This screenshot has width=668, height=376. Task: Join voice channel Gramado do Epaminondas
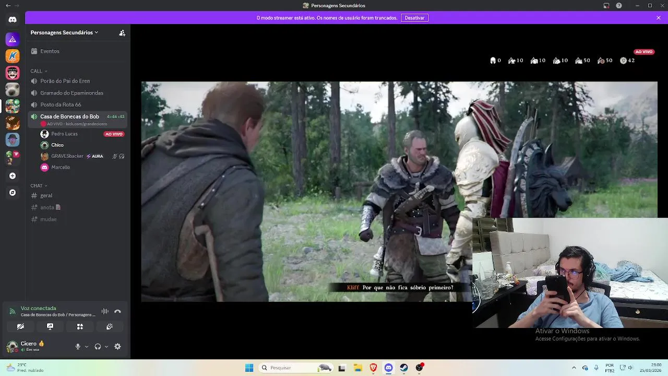click(x=78, y=93)
